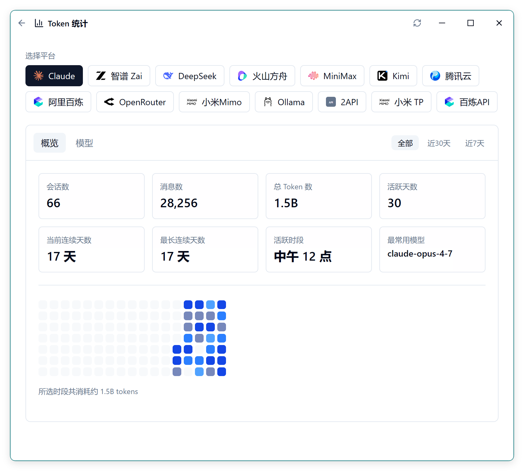
Task: Click the 最长连续天数 card
Action: [x=205, y=249]
